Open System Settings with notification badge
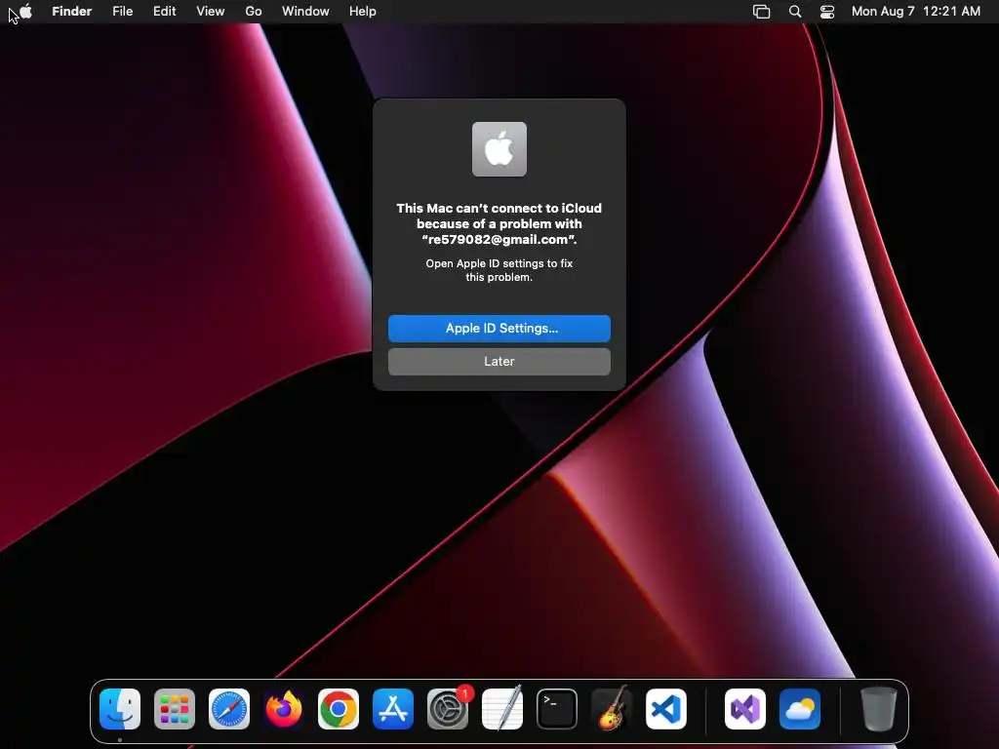Screen dimensions: 999x749 click(448, 709)
